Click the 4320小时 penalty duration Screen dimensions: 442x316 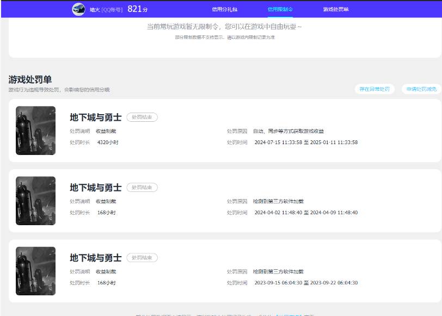pos(108,142)
